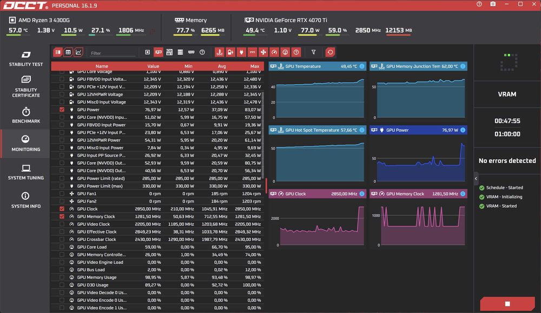Click the power plug sensor filter
The height and width of the screenshot is (313, 541).
pyautogui.click(x=241, y=52)
